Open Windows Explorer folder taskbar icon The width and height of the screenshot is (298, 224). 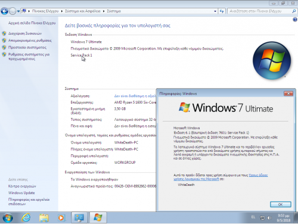44,218
